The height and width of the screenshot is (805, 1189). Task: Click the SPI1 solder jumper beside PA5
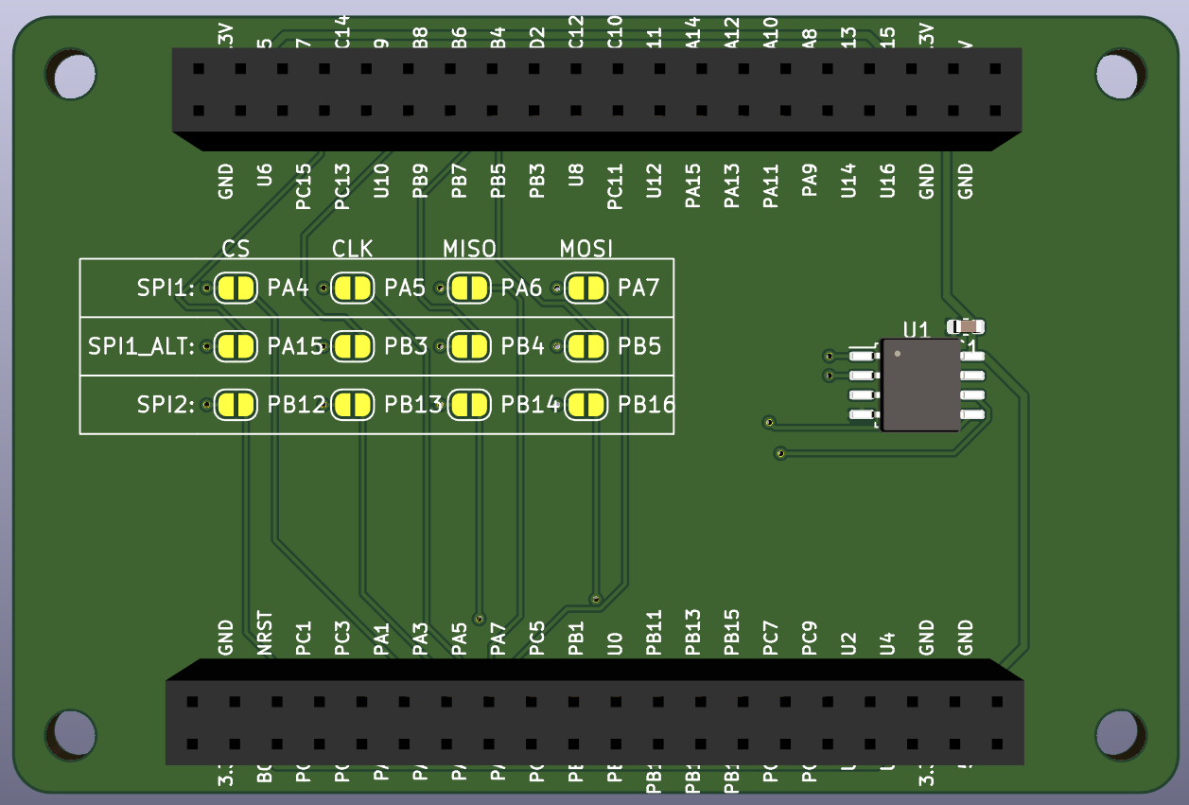(x=353, y=289)
